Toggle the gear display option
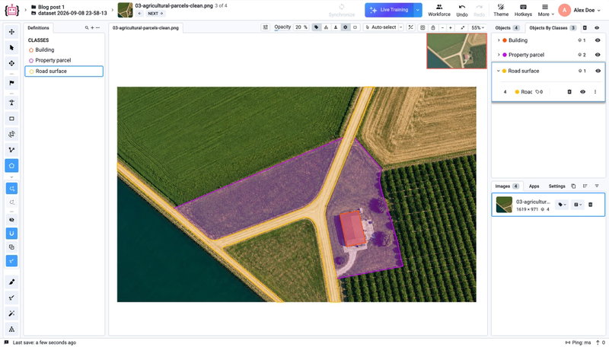609x347 pixels. pyautogui.click(x=346, y=27)
